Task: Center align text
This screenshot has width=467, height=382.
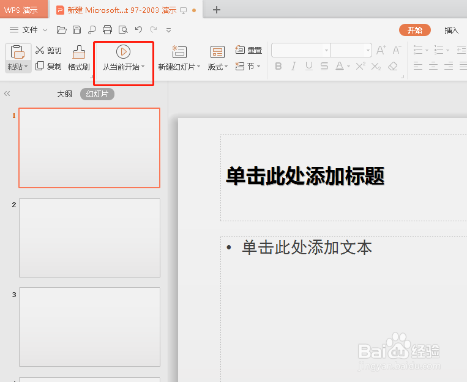Action: [433, 66]
